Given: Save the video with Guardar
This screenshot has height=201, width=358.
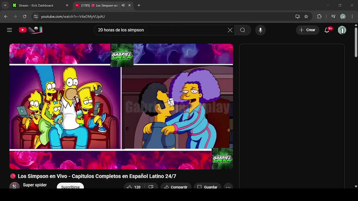Looking at the screenshot, I should [207, 187].
